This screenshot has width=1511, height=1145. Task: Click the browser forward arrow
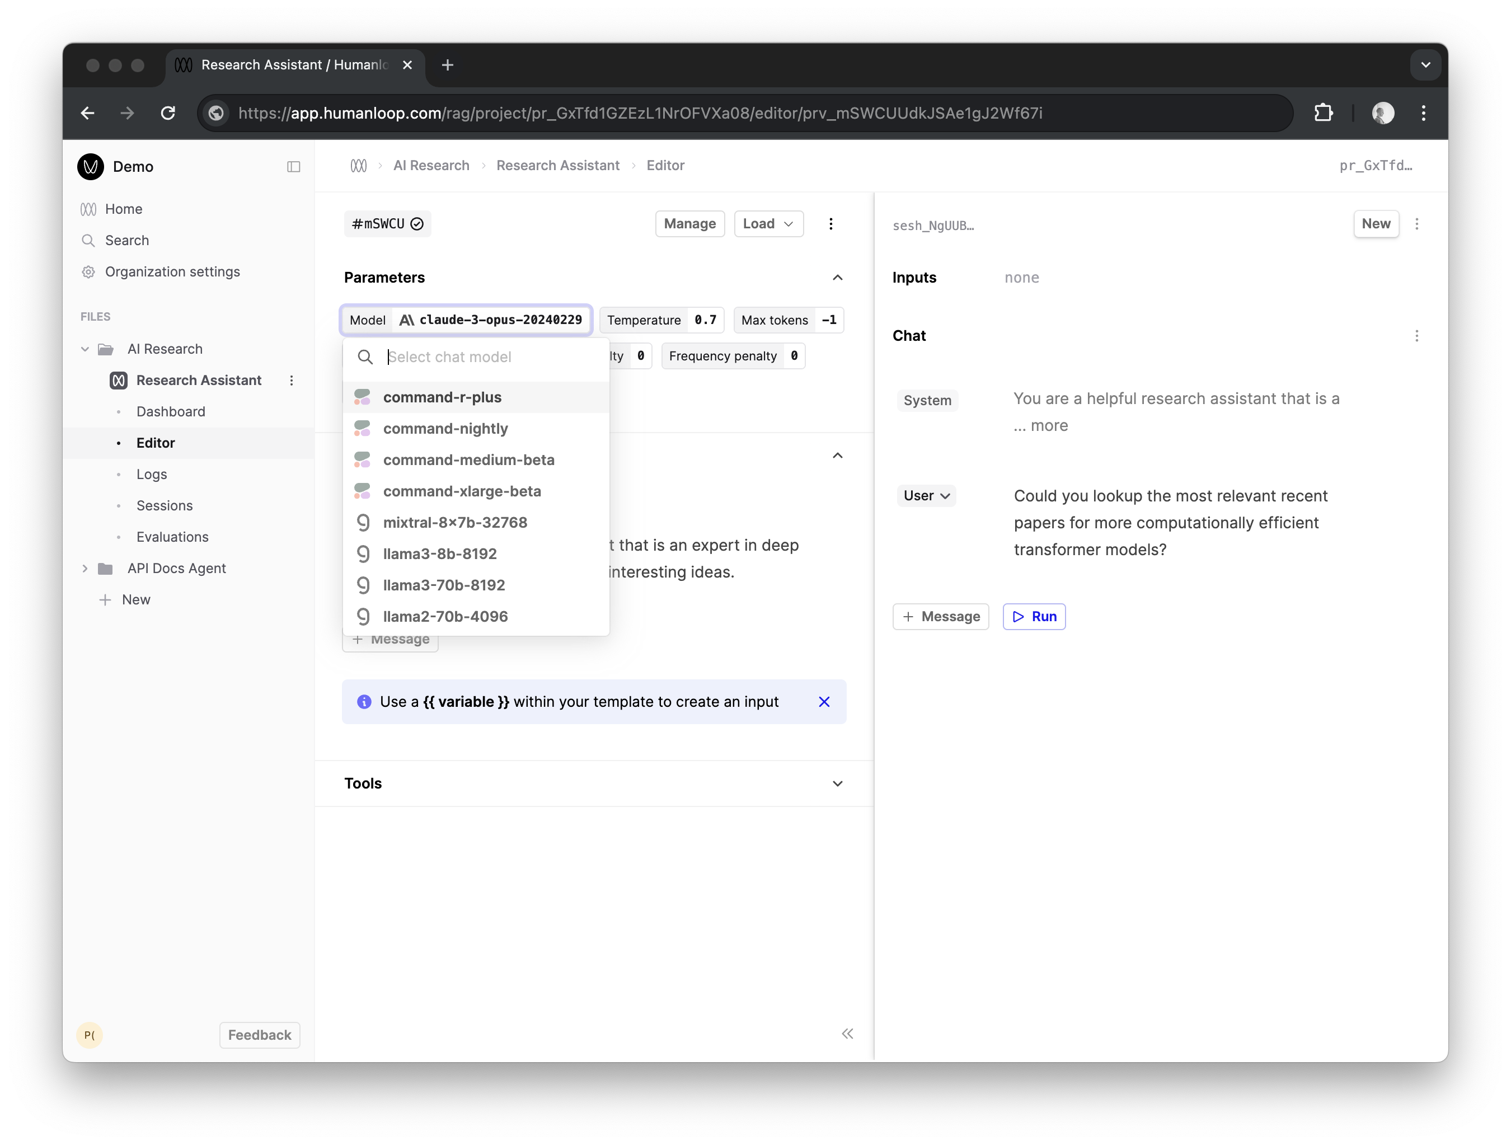click(x=128, y=112)
